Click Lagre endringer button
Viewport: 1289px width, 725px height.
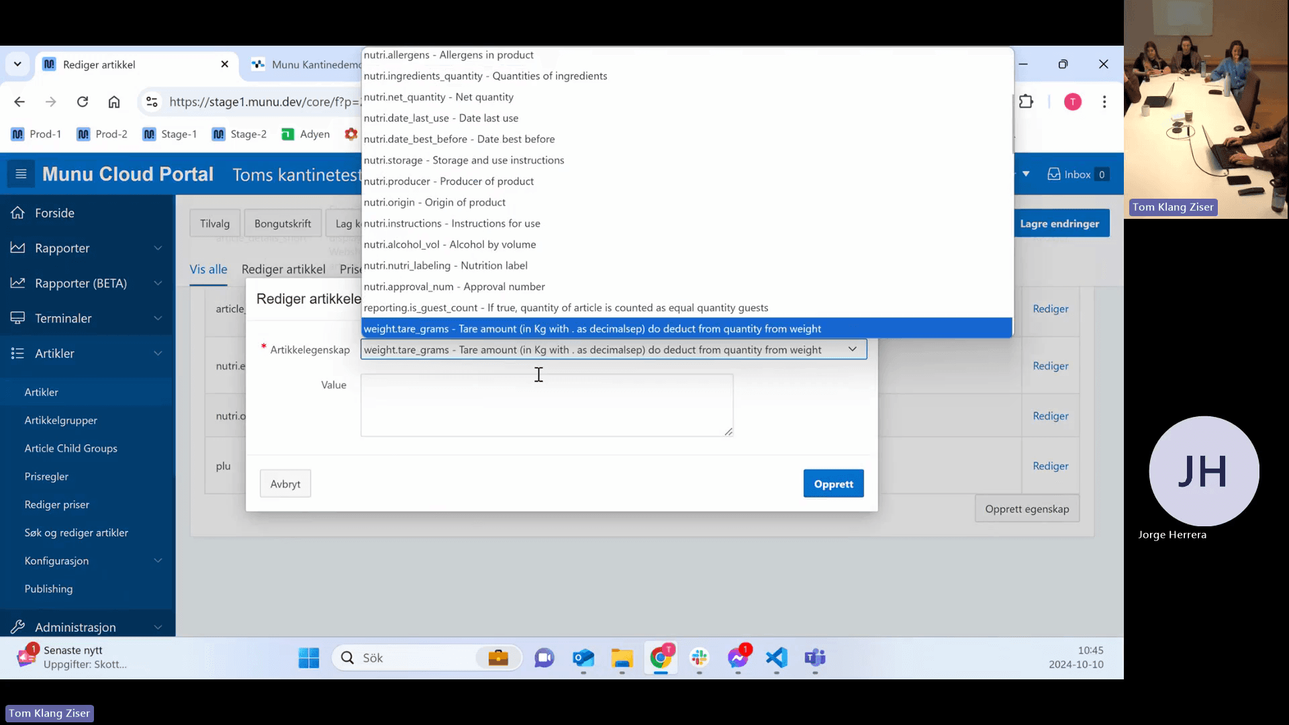coord(1059,224)
